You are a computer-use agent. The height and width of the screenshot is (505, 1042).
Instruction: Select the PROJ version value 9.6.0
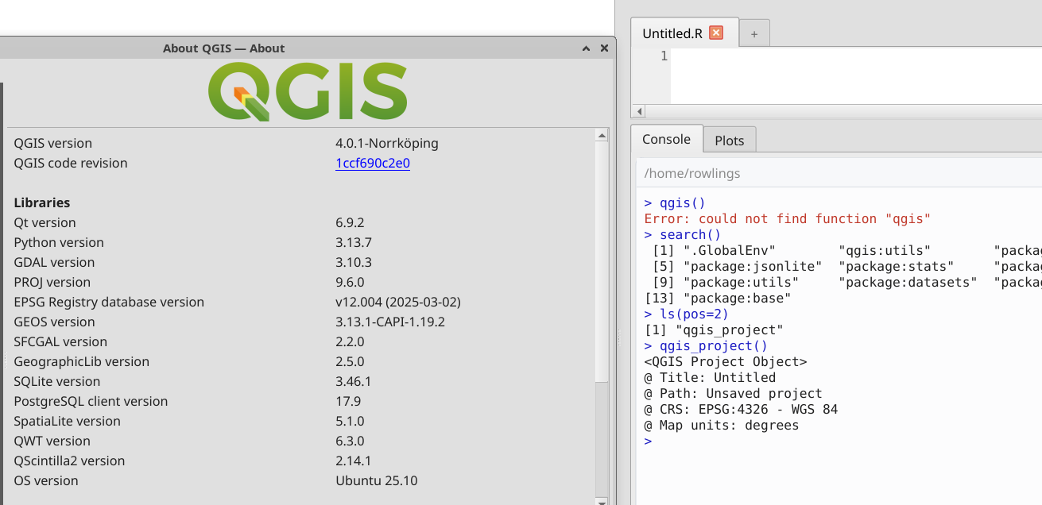pos(350,282)
